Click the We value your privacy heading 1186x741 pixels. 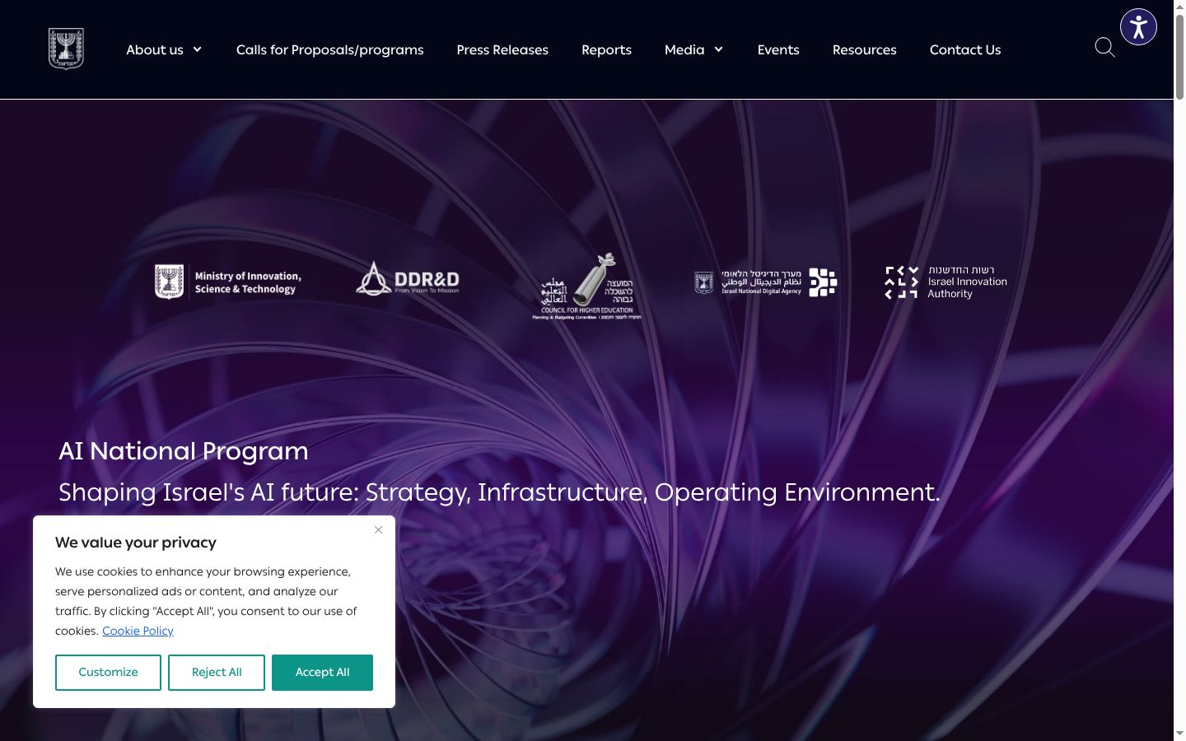(x=136, y=543)
